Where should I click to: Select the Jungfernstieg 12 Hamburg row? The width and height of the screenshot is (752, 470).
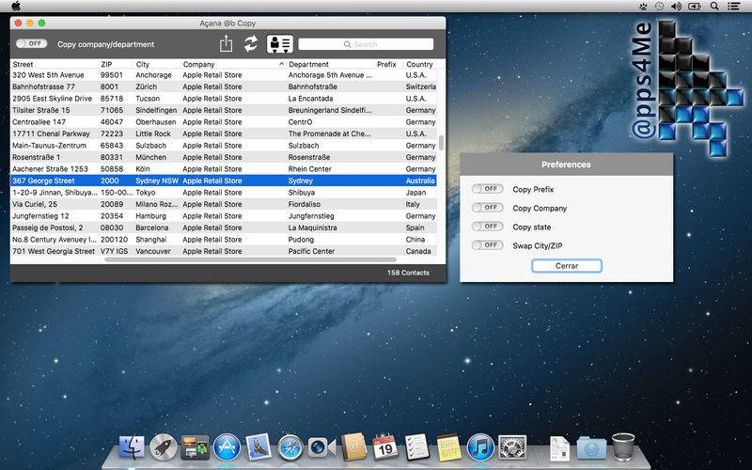(224, 216)
